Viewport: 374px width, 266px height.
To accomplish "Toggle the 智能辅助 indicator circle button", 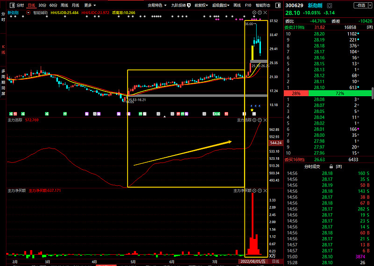I will point(29,13).
